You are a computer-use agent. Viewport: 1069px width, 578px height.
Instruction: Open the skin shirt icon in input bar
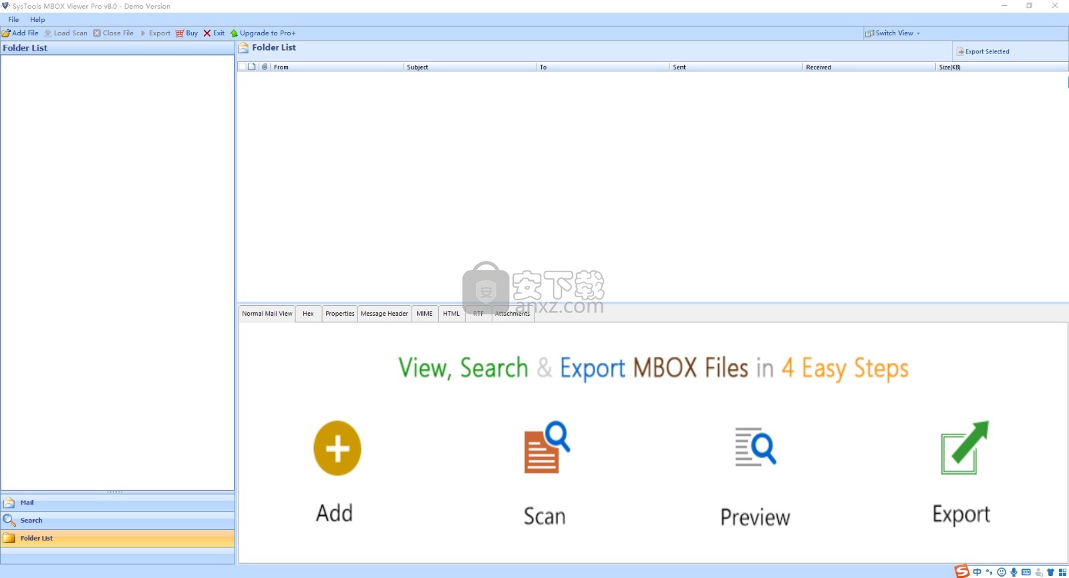click(x=1051, y=572)
